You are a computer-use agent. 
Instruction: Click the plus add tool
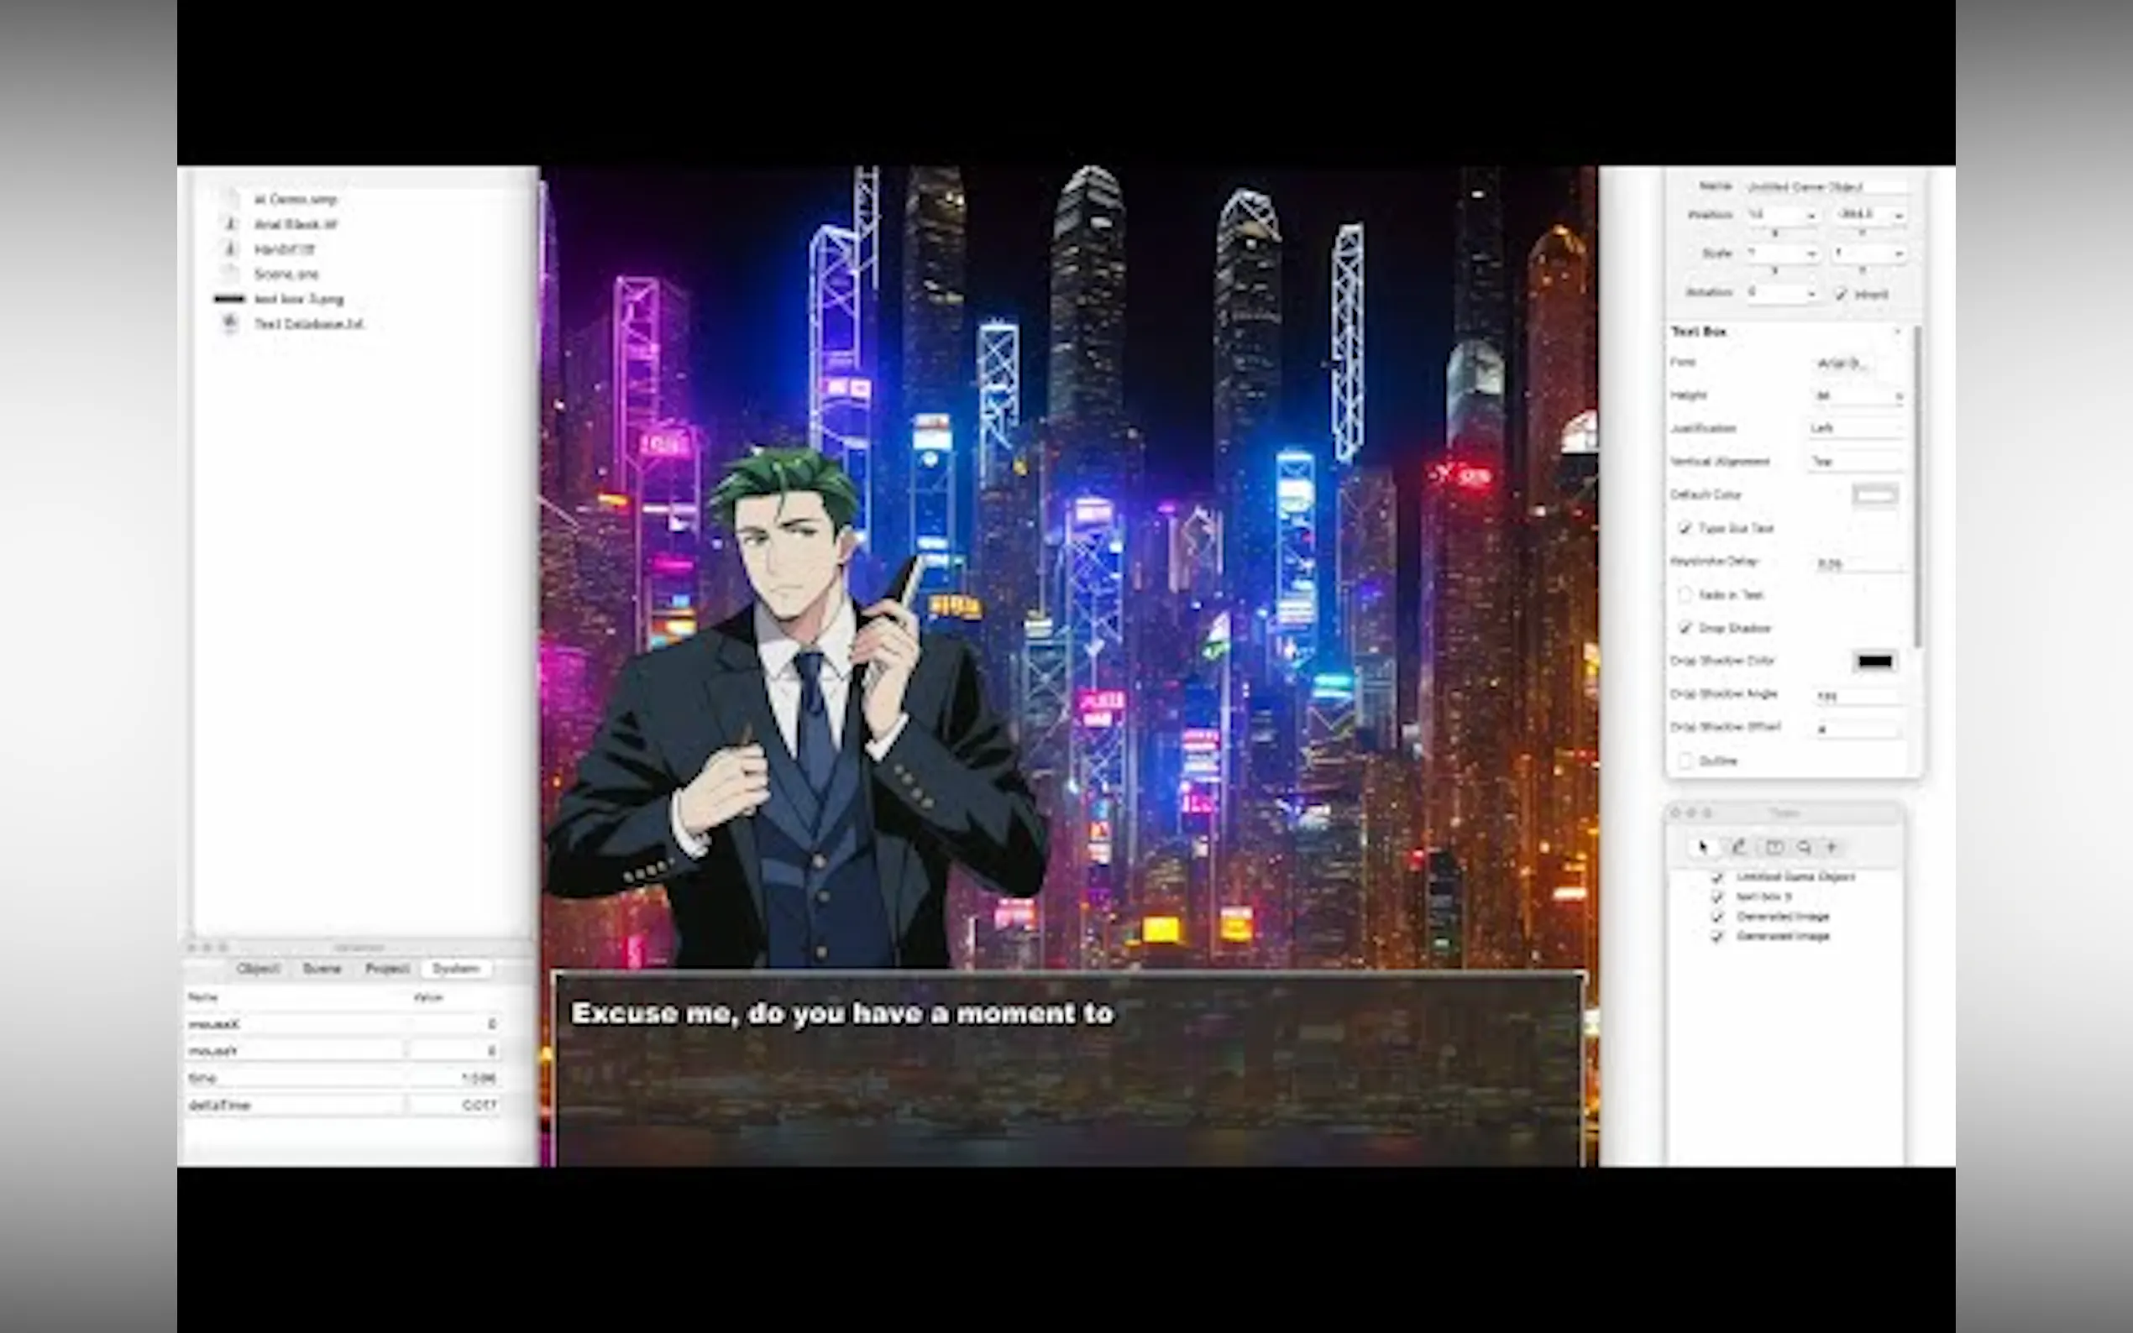coord(1832,847)
